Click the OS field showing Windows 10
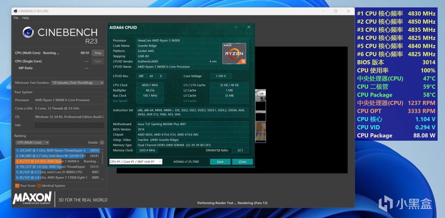The height and width of the screenshot is (218, 445). [x=69, y=117]
